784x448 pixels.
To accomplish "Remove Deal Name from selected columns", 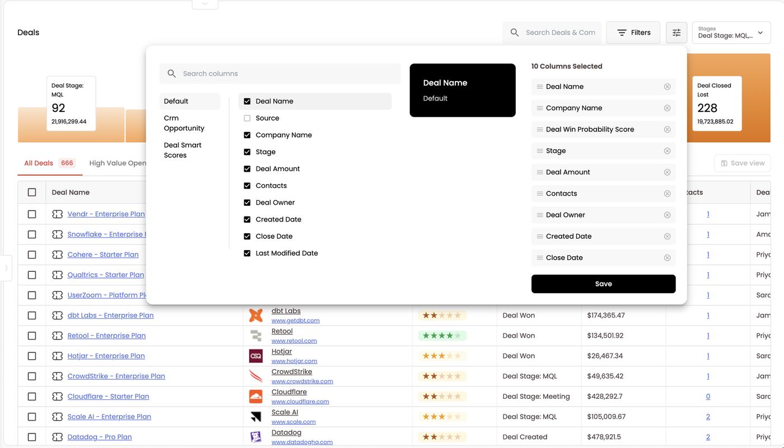I will coord(667,87).
